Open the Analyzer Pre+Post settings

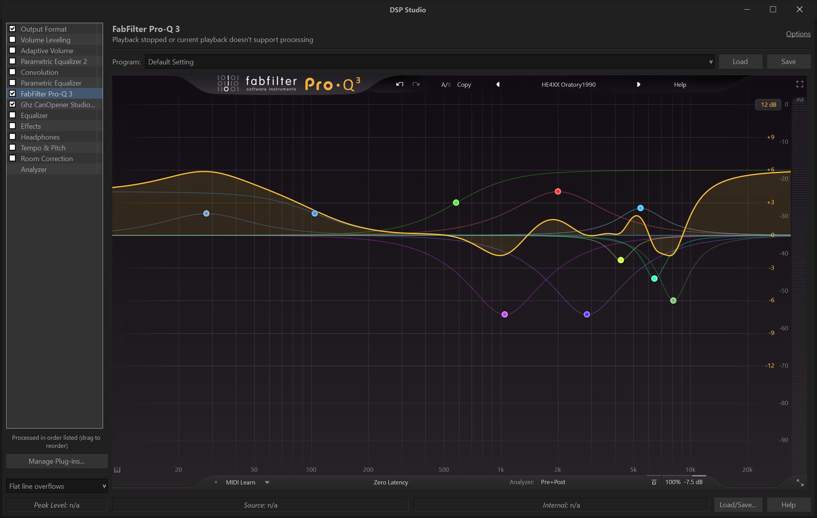point(553,482)
